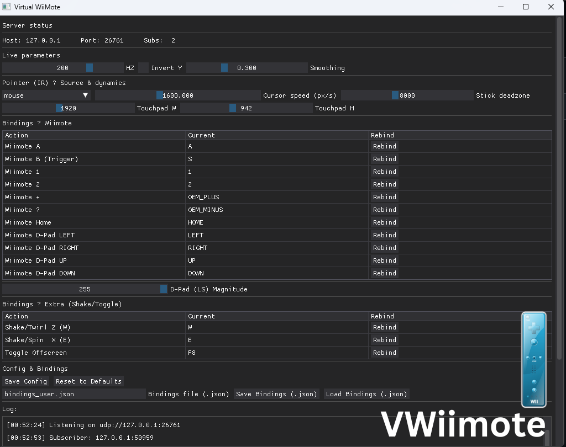Click the Cursor speed slider at 1600.000
Screen dimensions: 566x447
(177, 95)
